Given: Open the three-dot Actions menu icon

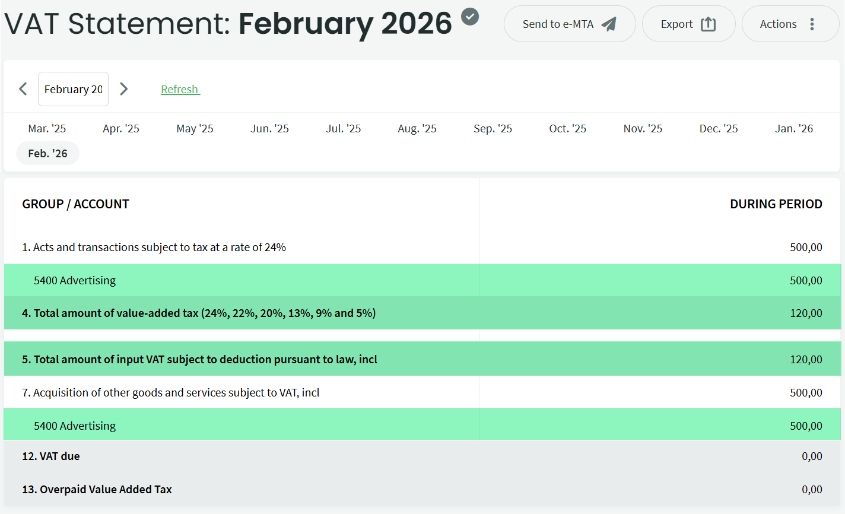Looking at the screenshot, I should pyautogui.click(x=812, y=24).
